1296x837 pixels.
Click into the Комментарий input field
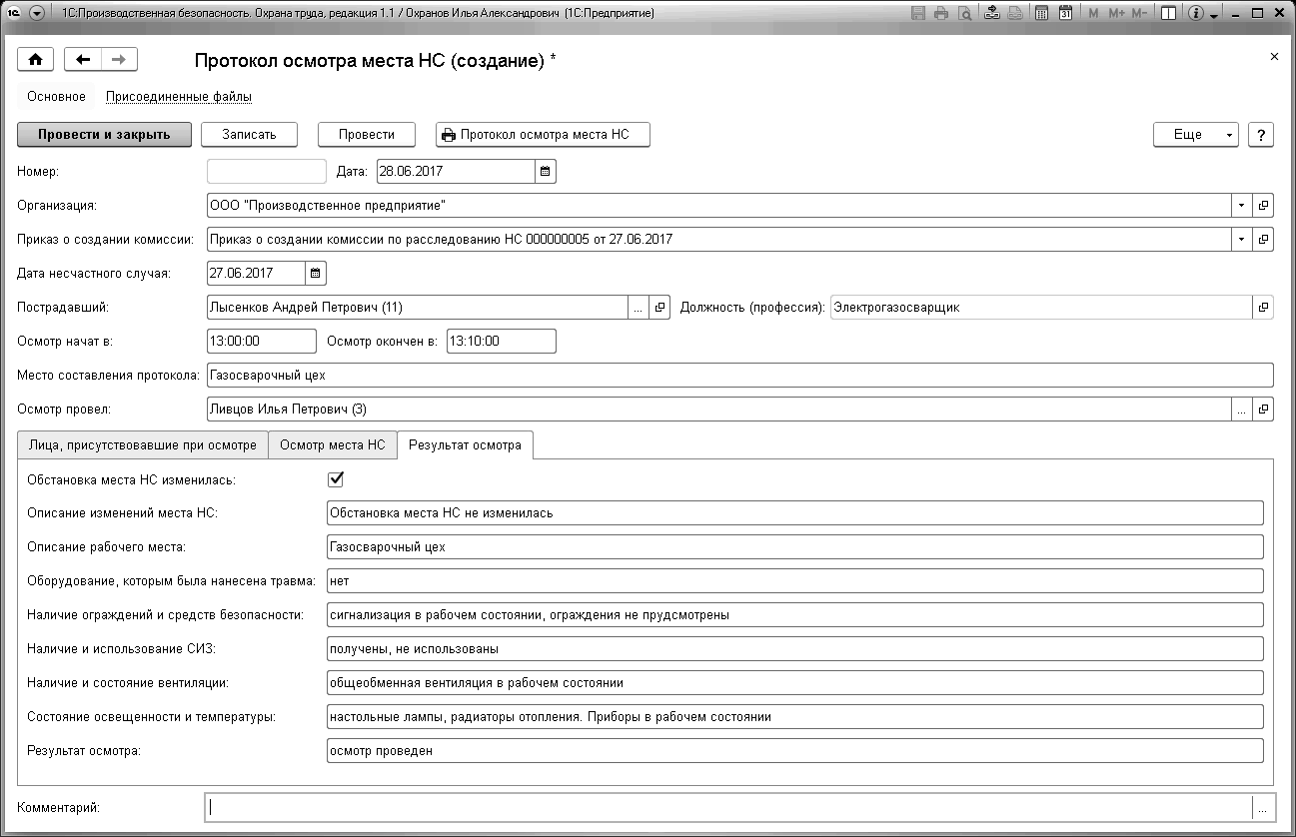pos(728,808)
